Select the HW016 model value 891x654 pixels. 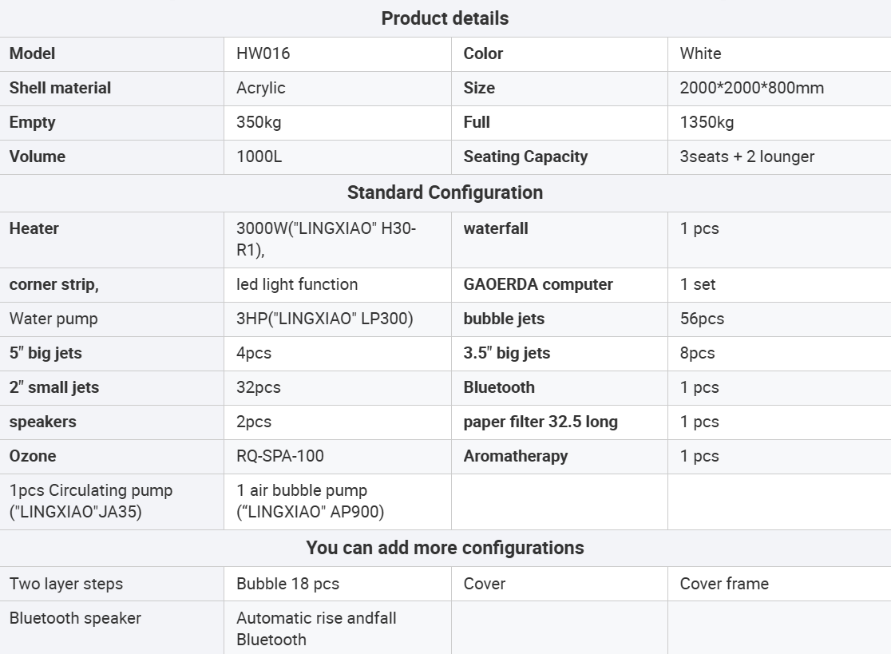263,54
